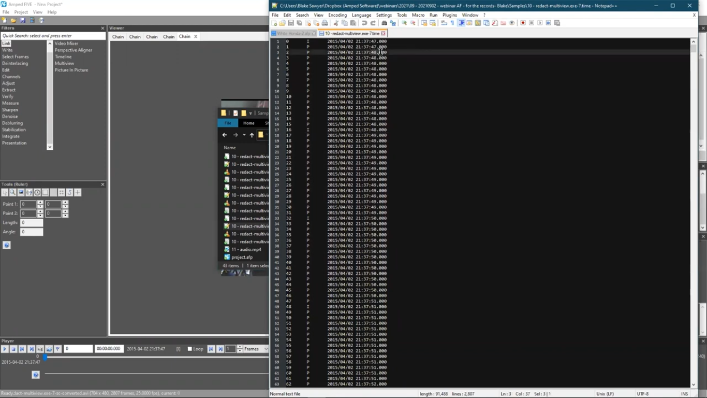The width and height of the screenshot is (707, 398).
Task: Open the Encoding menu in Notepad++
Action: coord(337,15)
